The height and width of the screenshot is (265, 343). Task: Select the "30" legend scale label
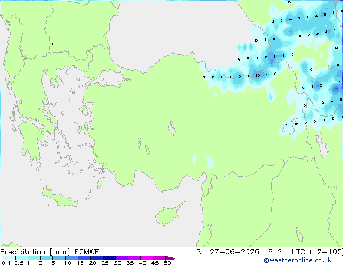coord(117,263)
